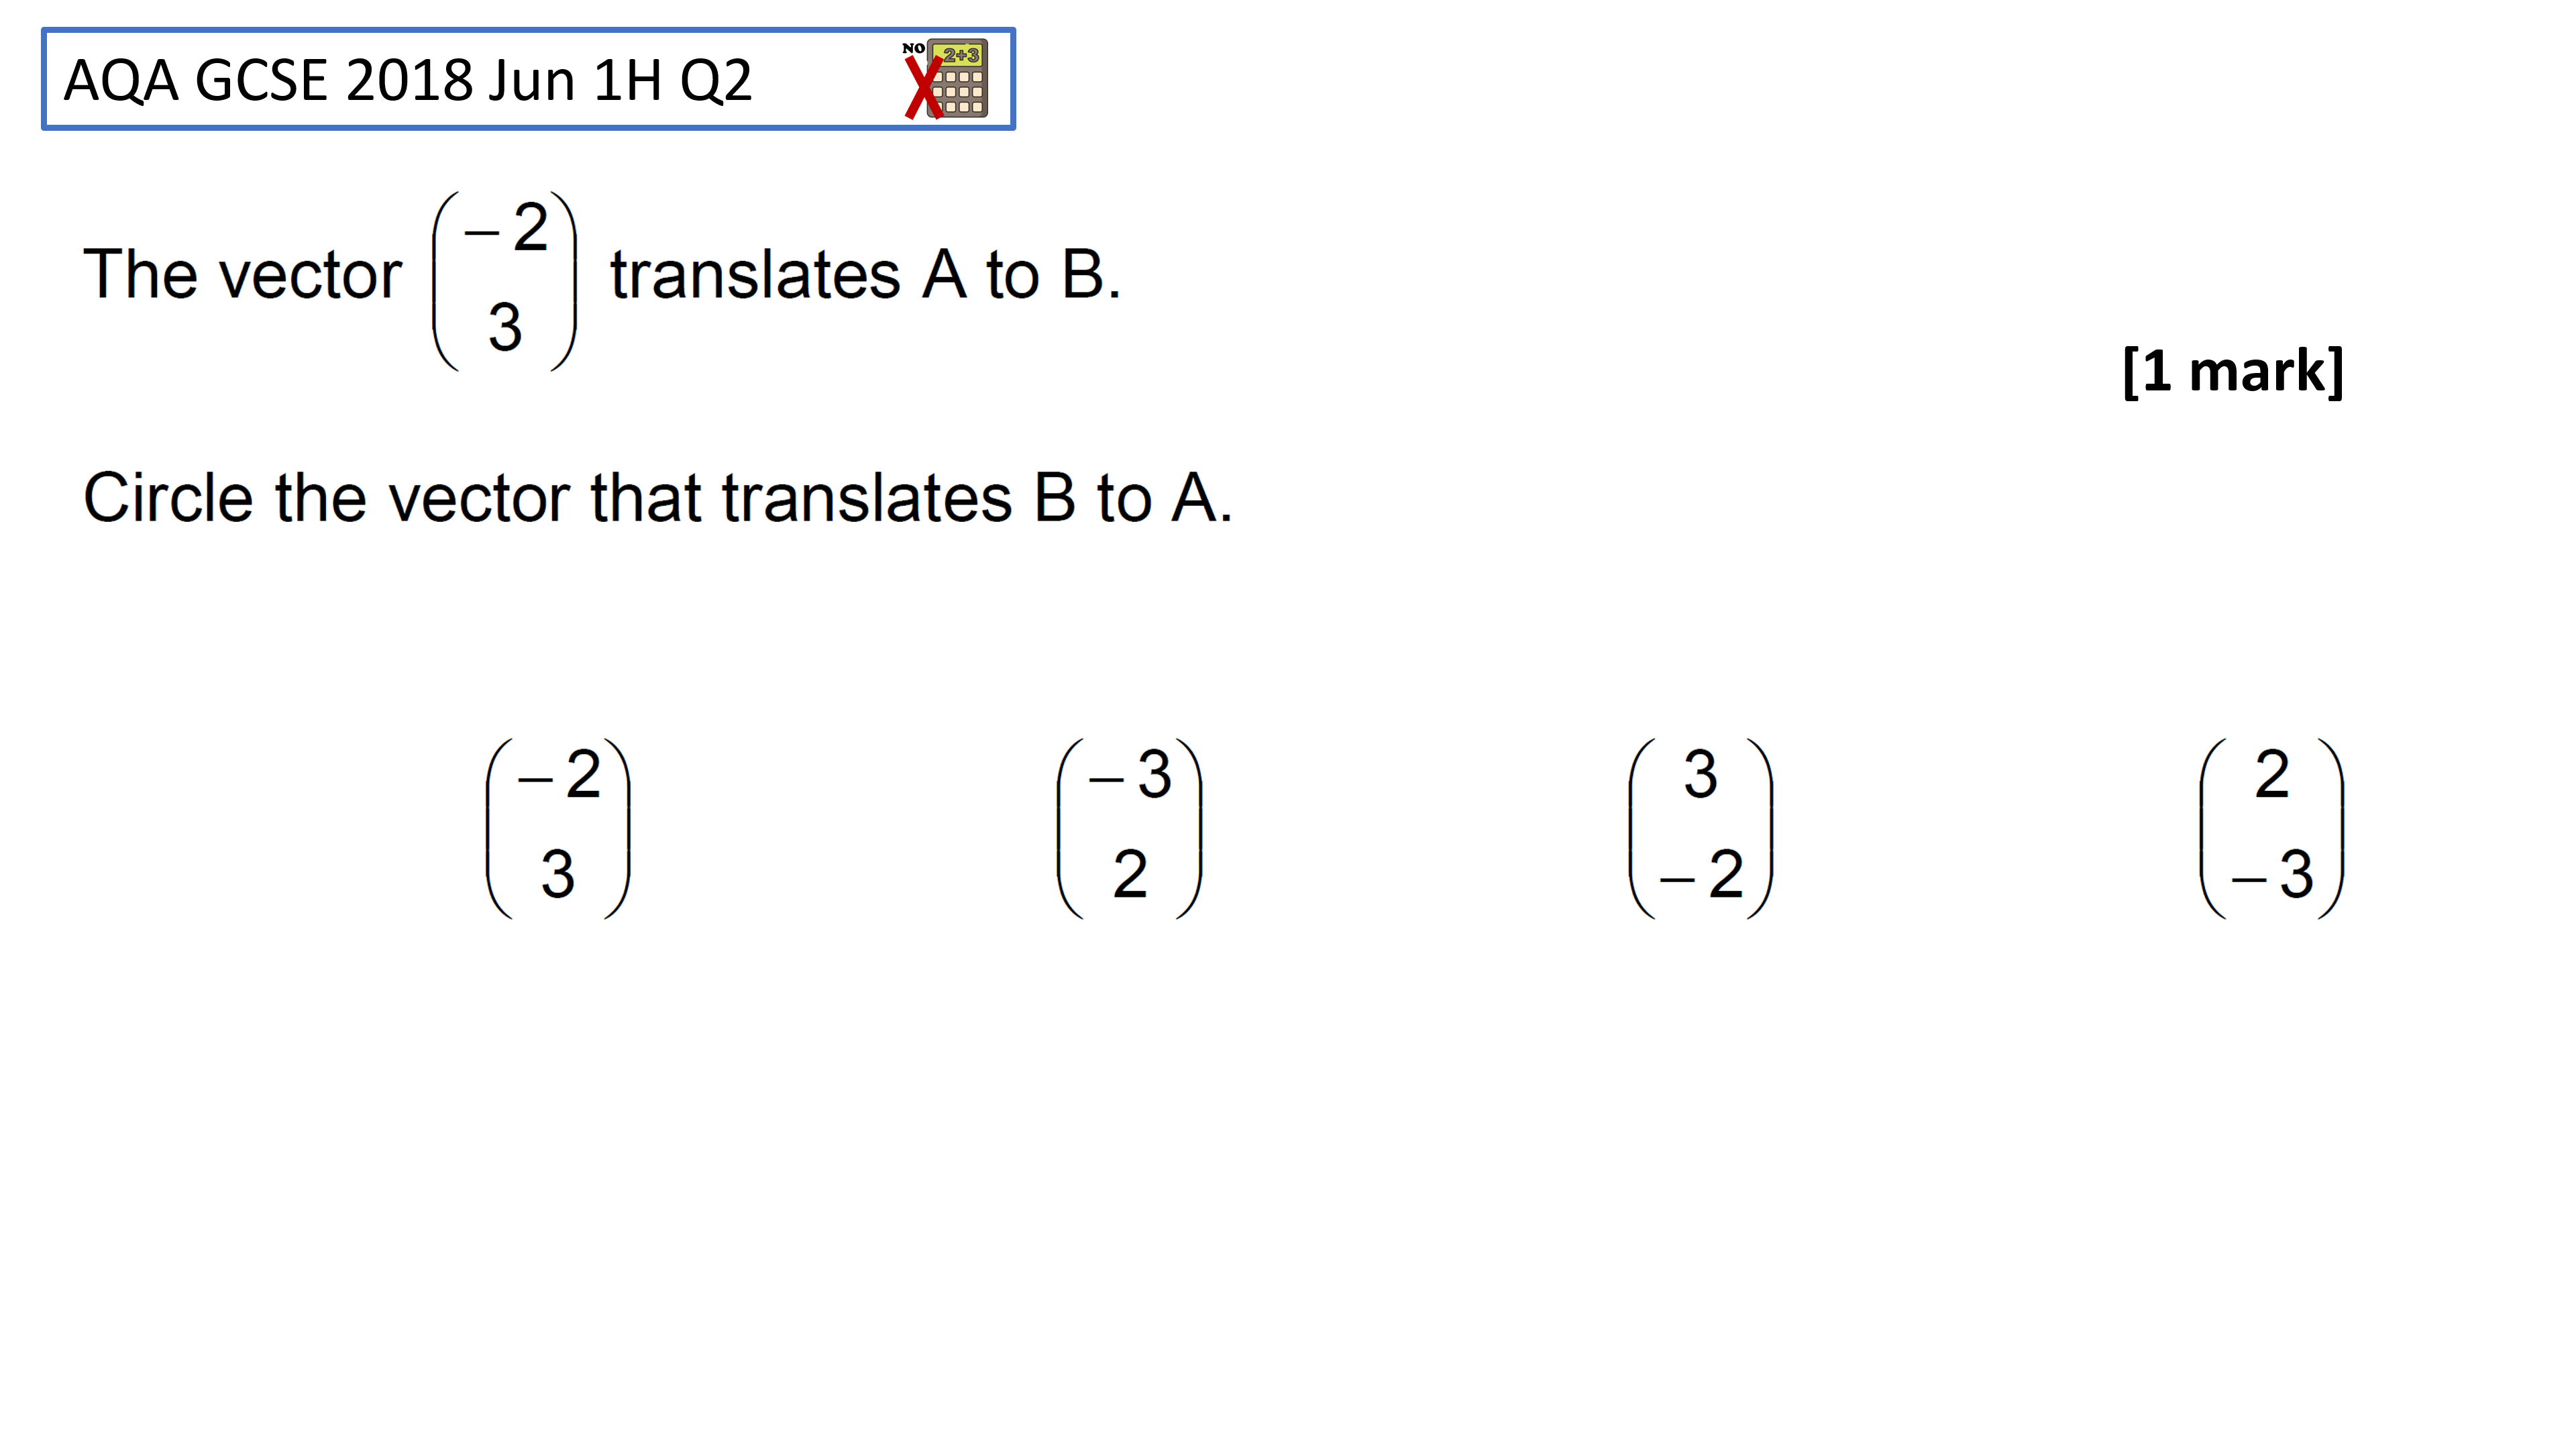Viewport: 2576px width, 1449px height.
Task: Click the -3 in the fourth option
Action: [x=2273, y=874]
